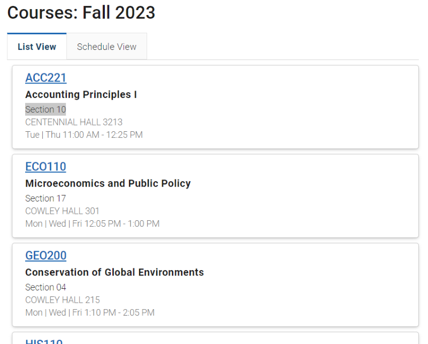Click the Microeconomics and Public Policy title
The width and height of the screenshot is (428, 344).
coord(108,183)
